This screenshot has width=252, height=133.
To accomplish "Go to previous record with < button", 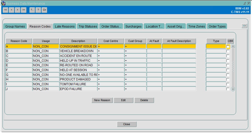I will pyautogui.click(x=12, y=10).
